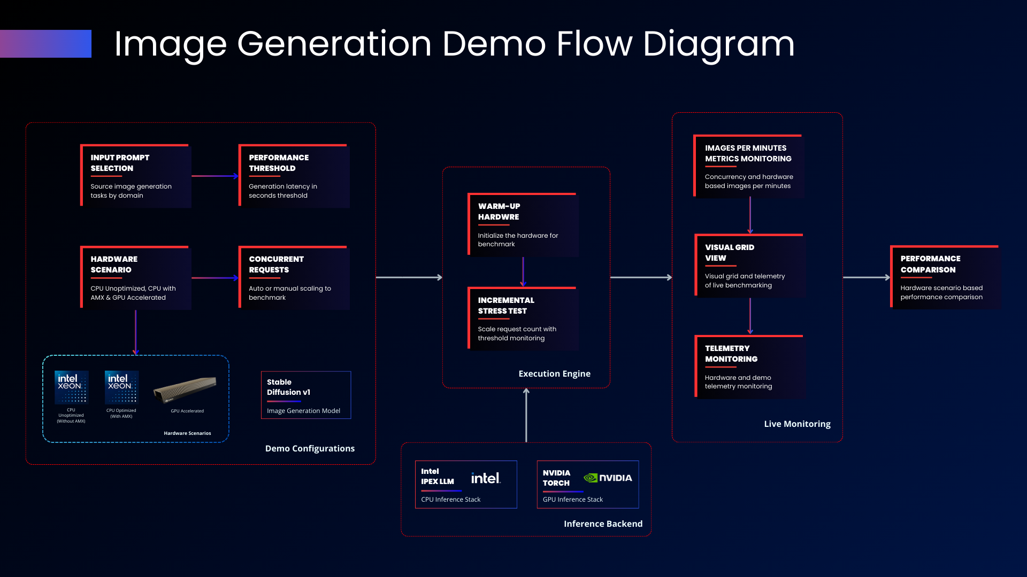The width and height of the screenshot is (1027, 577).
Task: Select the Telemetry Monitoring box
Action: click(750, 367)
